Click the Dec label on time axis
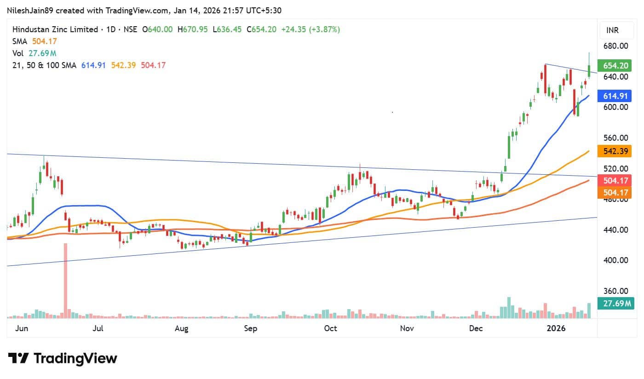This screenshot has width=644, height=379. (x=476, y=328)
